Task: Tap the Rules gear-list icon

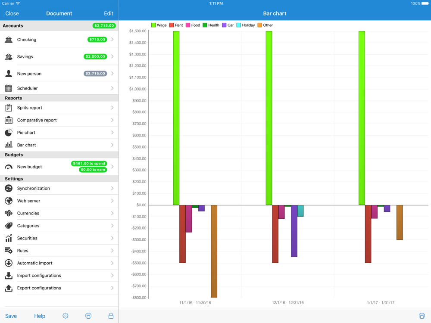Action: pos(9,251)
